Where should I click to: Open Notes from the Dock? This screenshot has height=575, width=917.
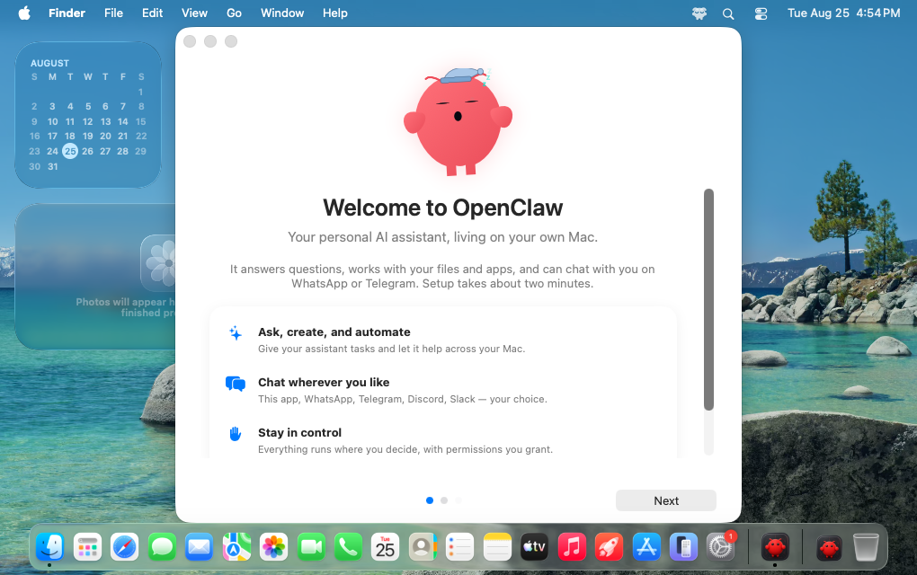click(498, 547)
